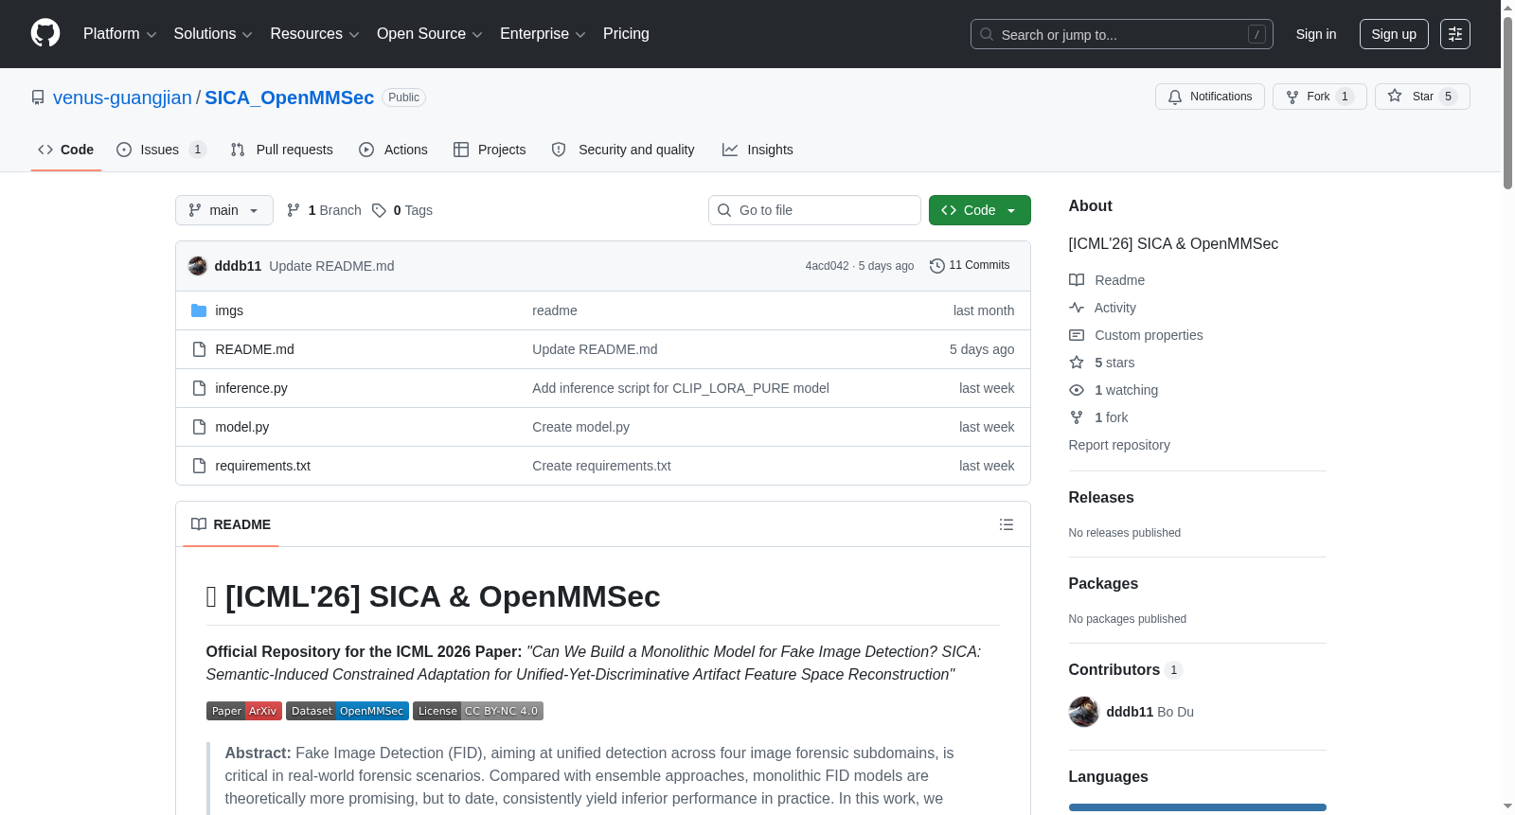1515x815 pixels.
Task: Click 'Add inference script for CLIP_LORA_PURE model'
Action: (681, 388)
